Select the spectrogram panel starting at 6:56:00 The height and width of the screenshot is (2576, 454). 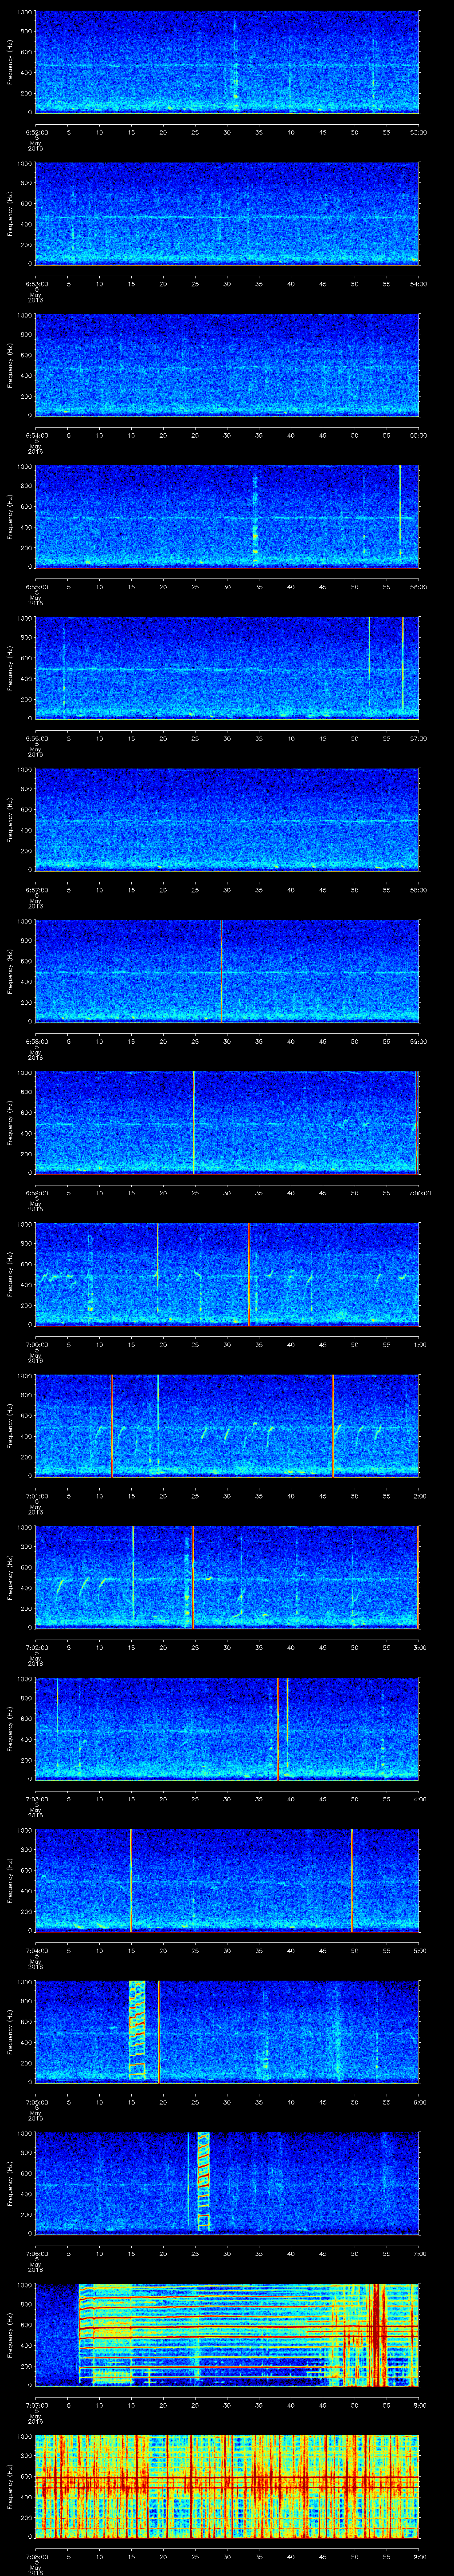[227, 668]
